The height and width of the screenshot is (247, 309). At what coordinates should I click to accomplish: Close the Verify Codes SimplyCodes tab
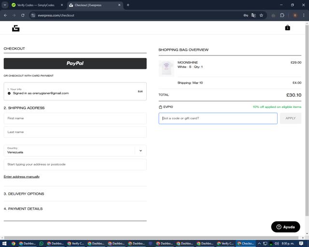pos(62,5)
